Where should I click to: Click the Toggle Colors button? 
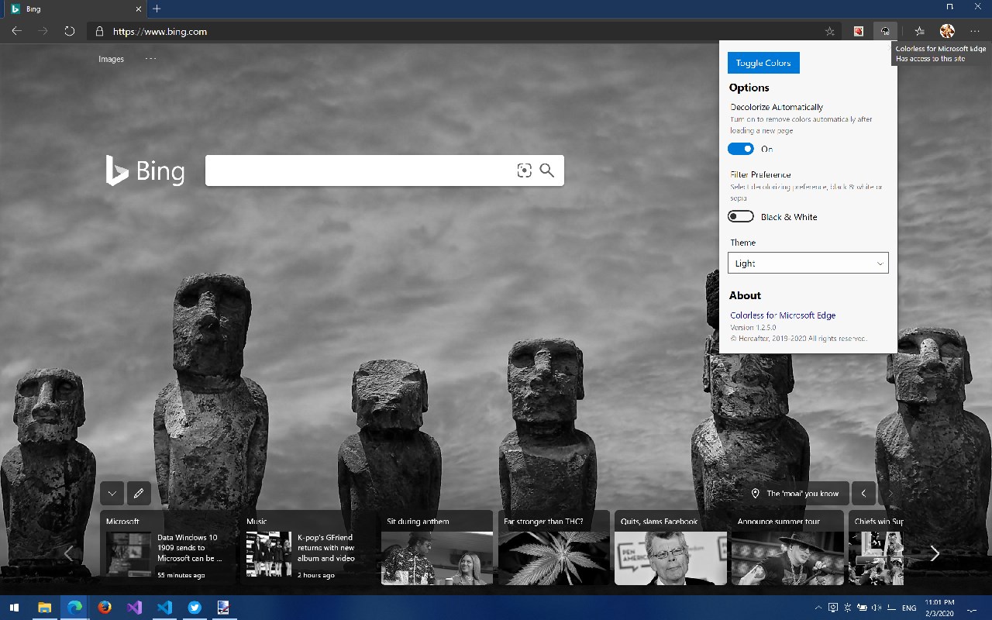tap(763, 63)
